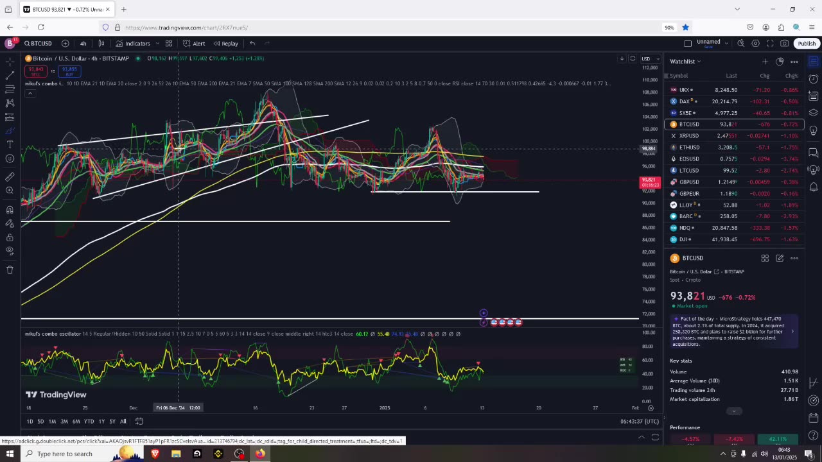Open the Indicators favorites dropdown arrow

(x=157, y=44)
